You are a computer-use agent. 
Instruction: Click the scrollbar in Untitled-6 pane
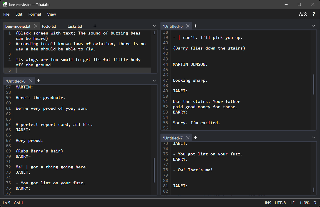tap(154, 170)
